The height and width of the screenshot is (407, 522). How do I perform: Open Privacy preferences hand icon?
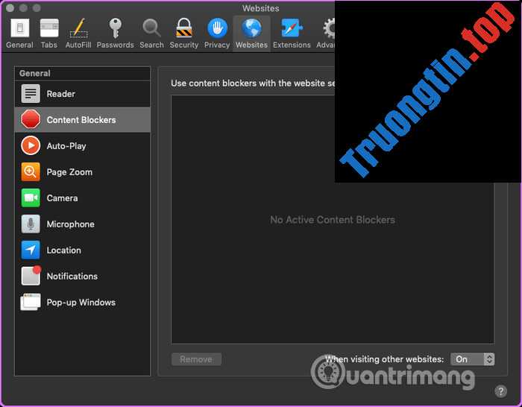(217, 33)
